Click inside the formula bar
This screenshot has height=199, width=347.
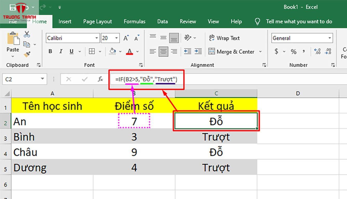click(229, 79)
